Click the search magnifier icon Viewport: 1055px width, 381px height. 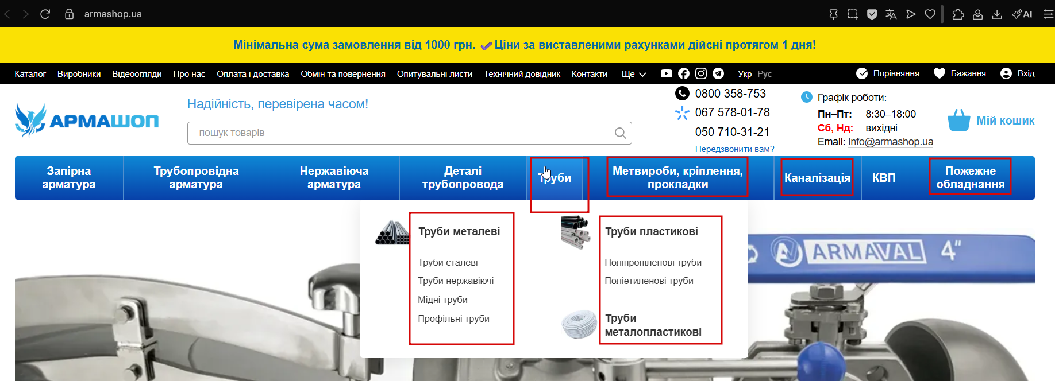621,133
